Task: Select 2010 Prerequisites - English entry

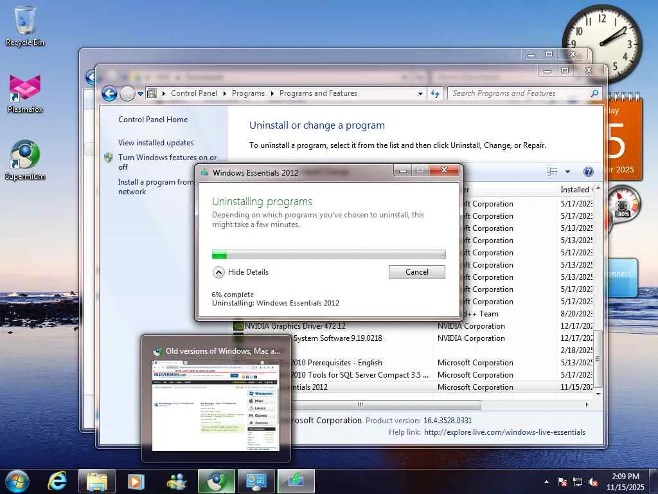Action: pos(413,363)
